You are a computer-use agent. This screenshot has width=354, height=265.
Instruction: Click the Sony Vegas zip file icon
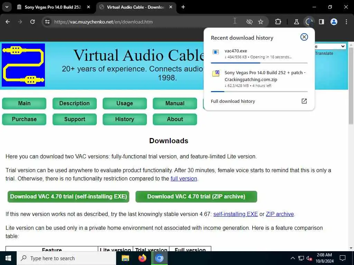(x=216, y=74)
